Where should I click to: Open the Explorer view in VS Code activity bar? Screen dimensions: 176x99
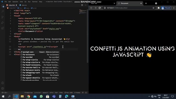point(3,6)
